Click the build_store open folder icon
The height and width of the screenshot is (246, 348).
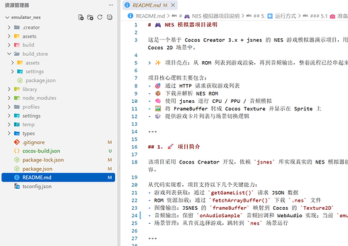tap(17, 54)
